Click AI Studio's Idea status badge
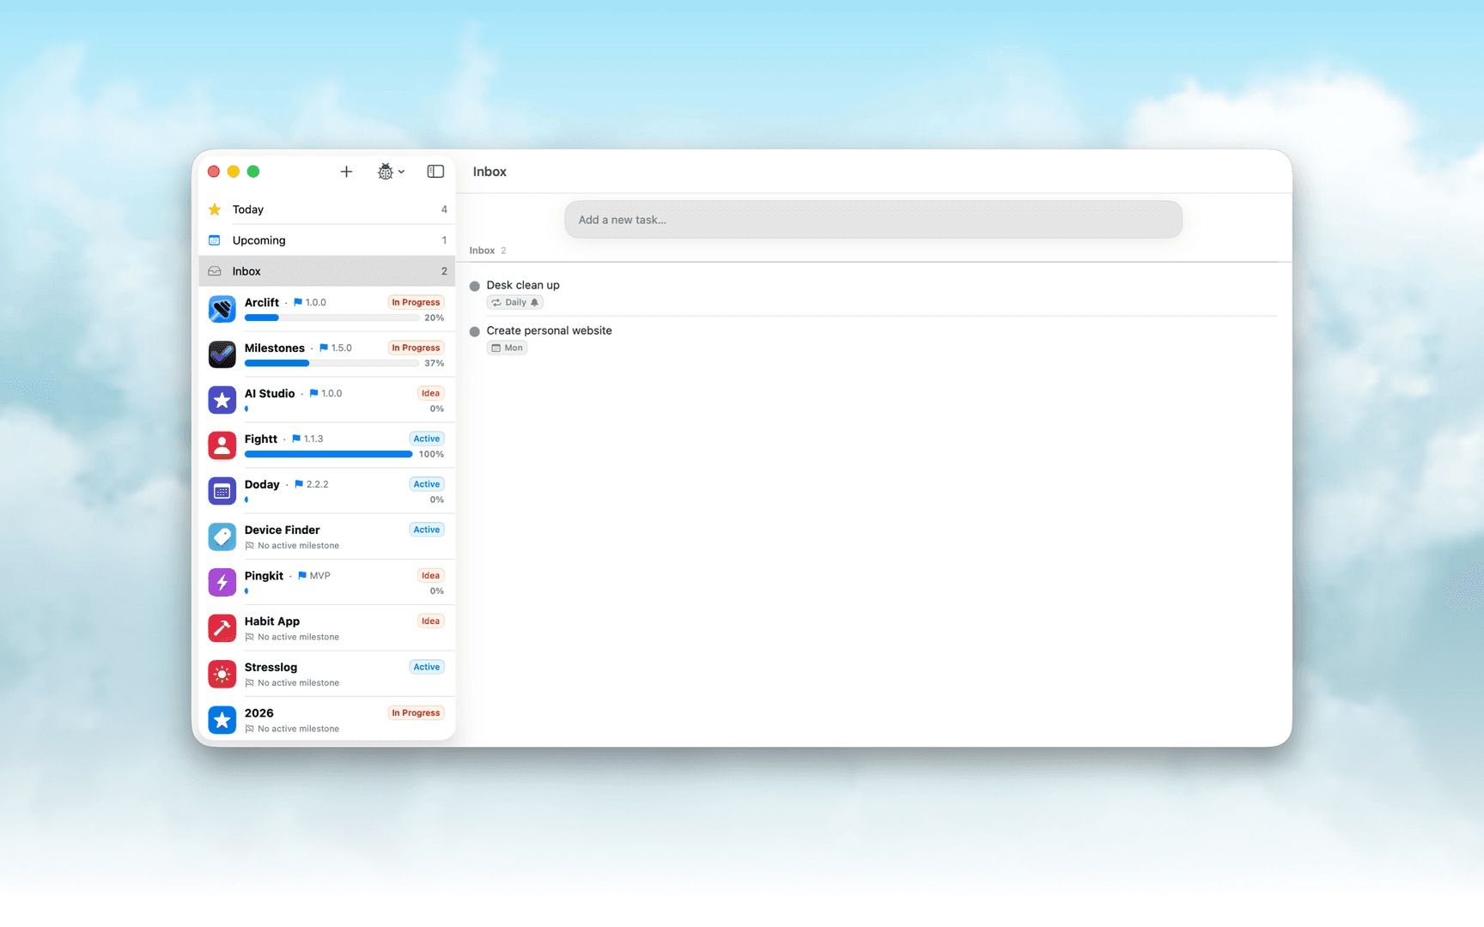The image size is (1484, 927). (x=430, y=393)
